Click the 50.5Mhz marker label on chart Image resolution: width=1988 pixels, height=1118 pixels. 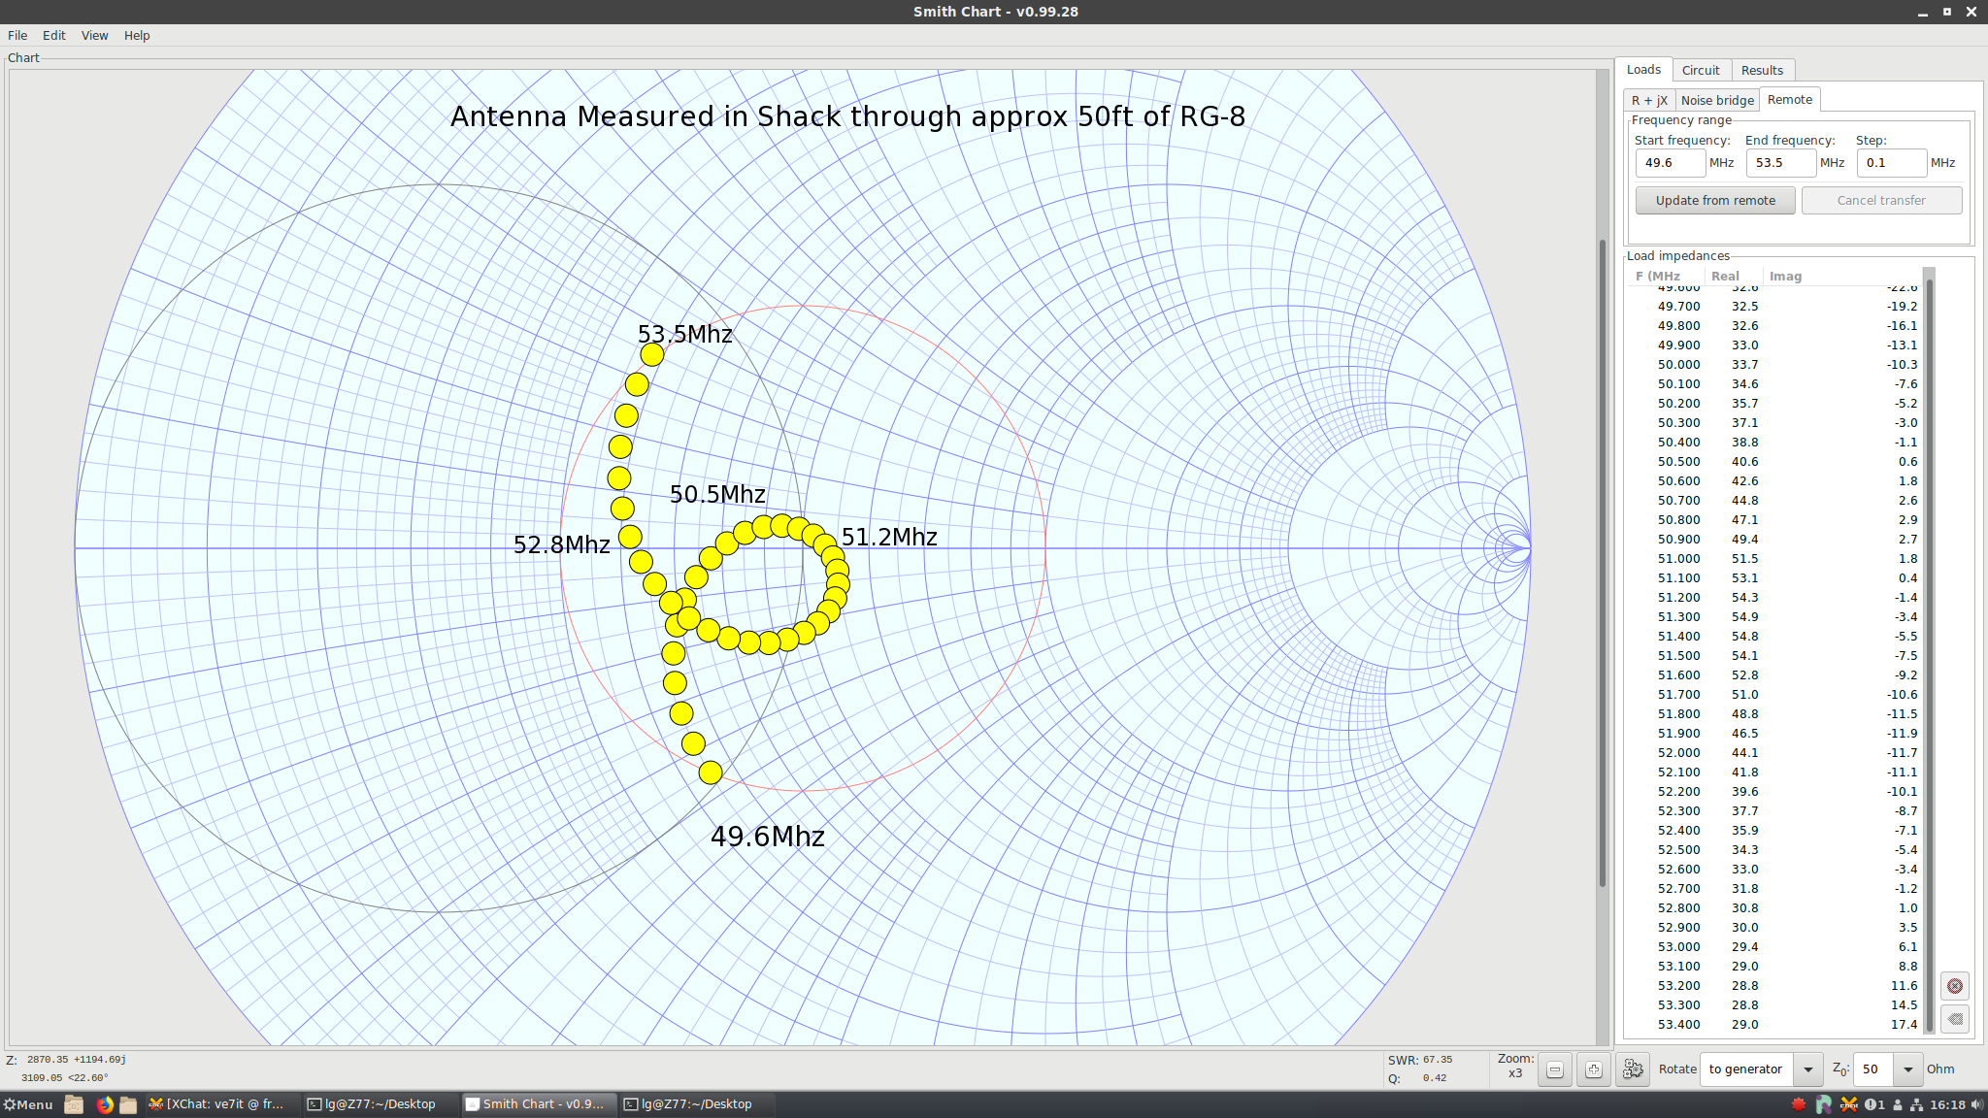(x=717, y=494)
